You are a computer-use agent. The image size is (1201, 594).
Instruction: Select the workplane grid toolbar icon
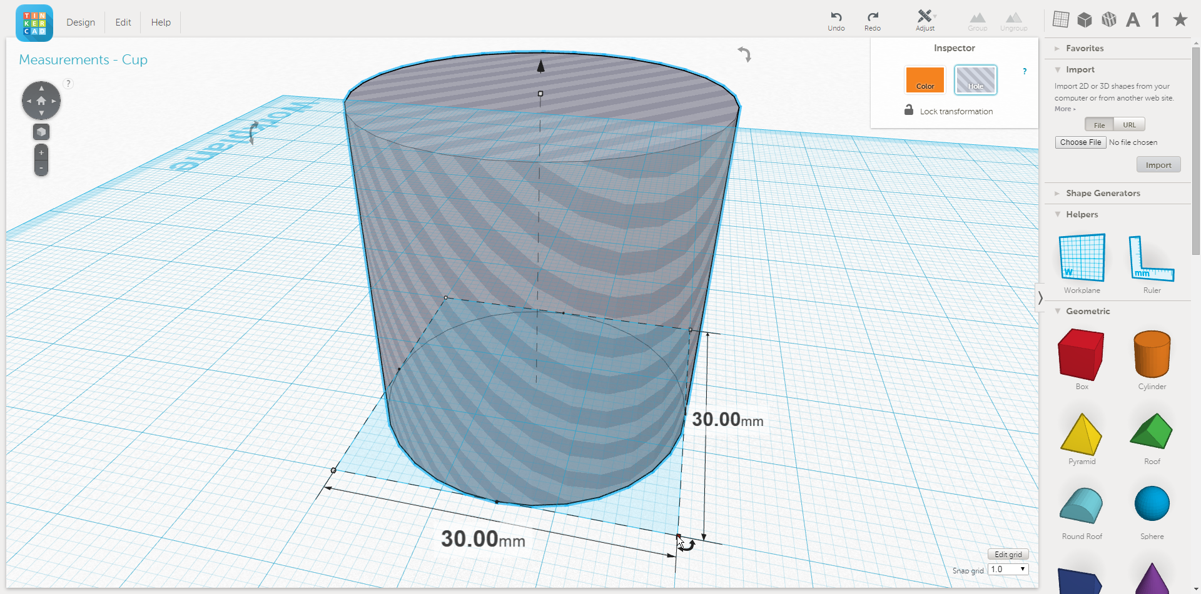coord(1061,19)
